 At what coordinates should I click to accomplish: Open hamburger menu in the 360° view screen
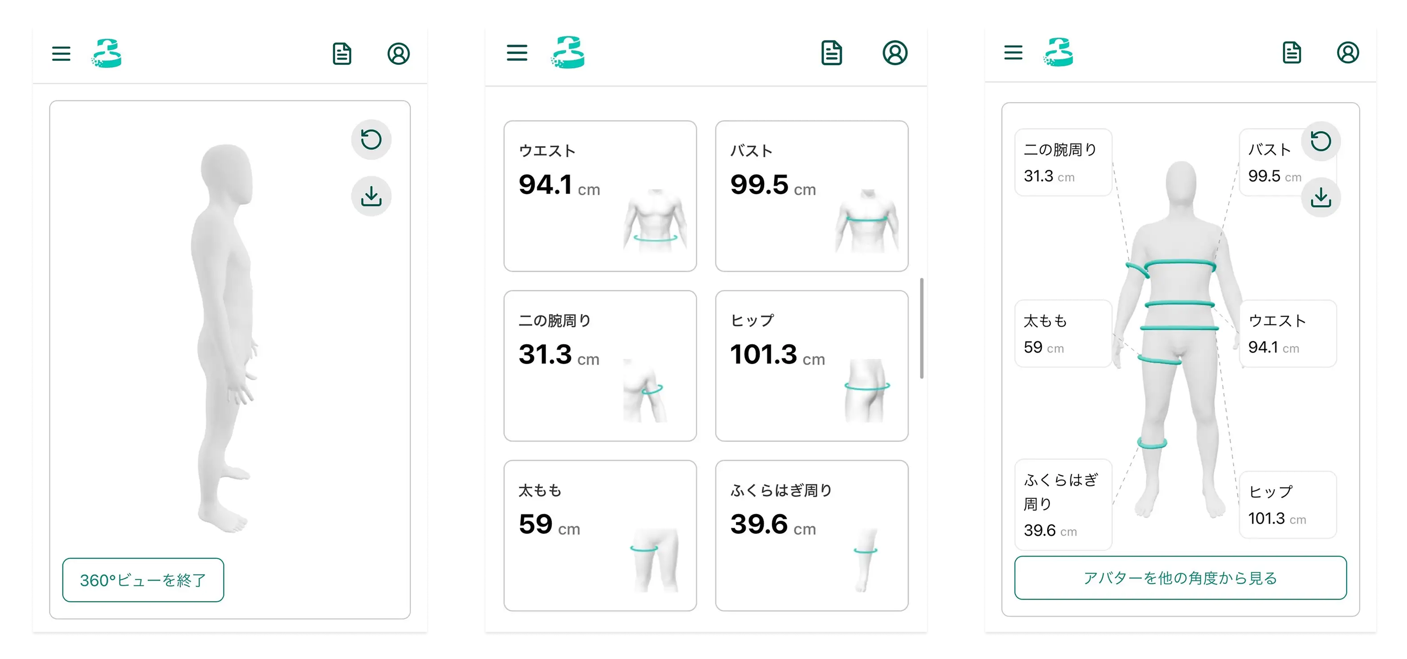click(61, 53)
